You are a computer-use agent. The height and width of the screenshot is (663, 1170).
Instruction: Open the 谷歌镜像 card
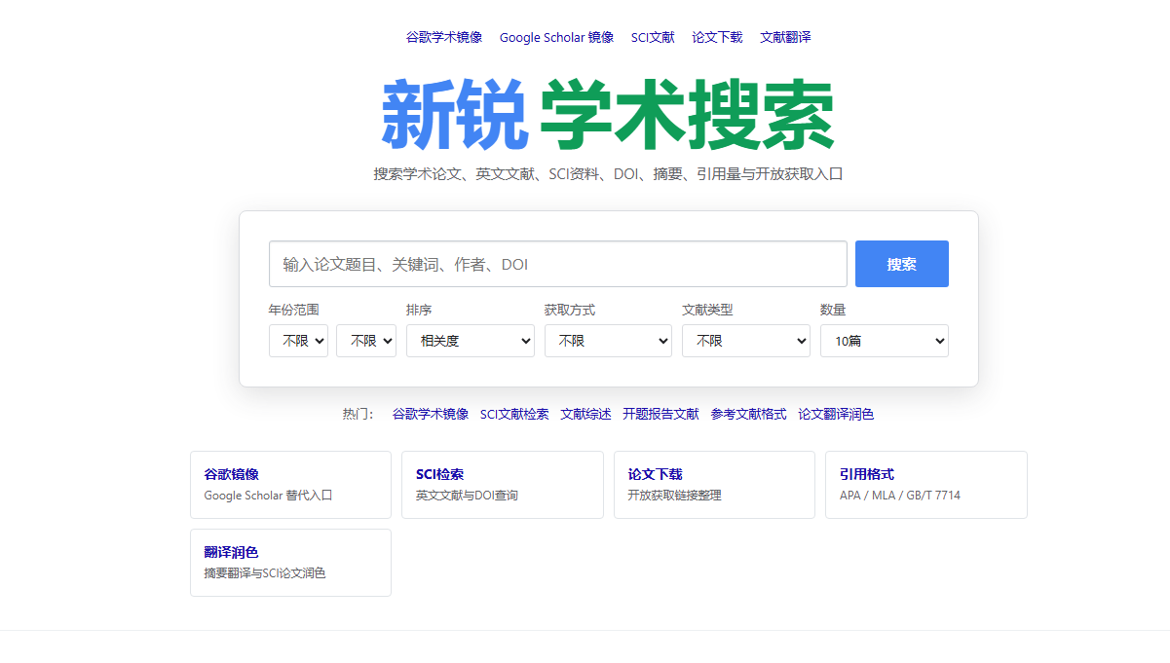(290, 485)
